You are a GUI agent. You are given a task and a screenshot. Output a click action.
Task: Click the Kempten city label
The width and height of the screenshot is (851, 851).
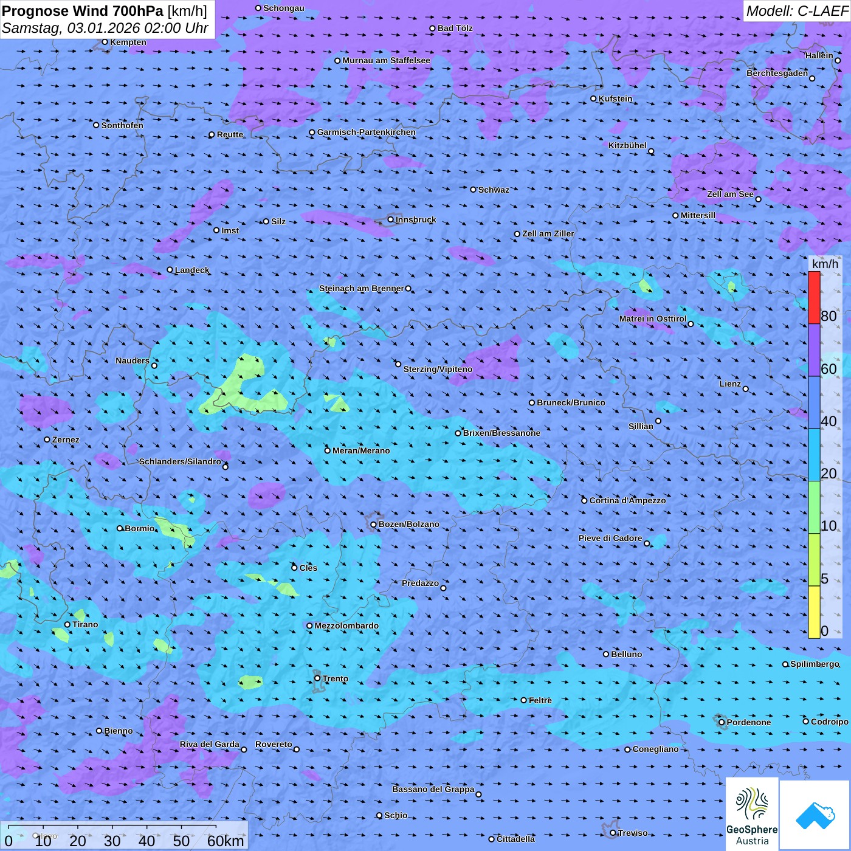tap(128, 42)
